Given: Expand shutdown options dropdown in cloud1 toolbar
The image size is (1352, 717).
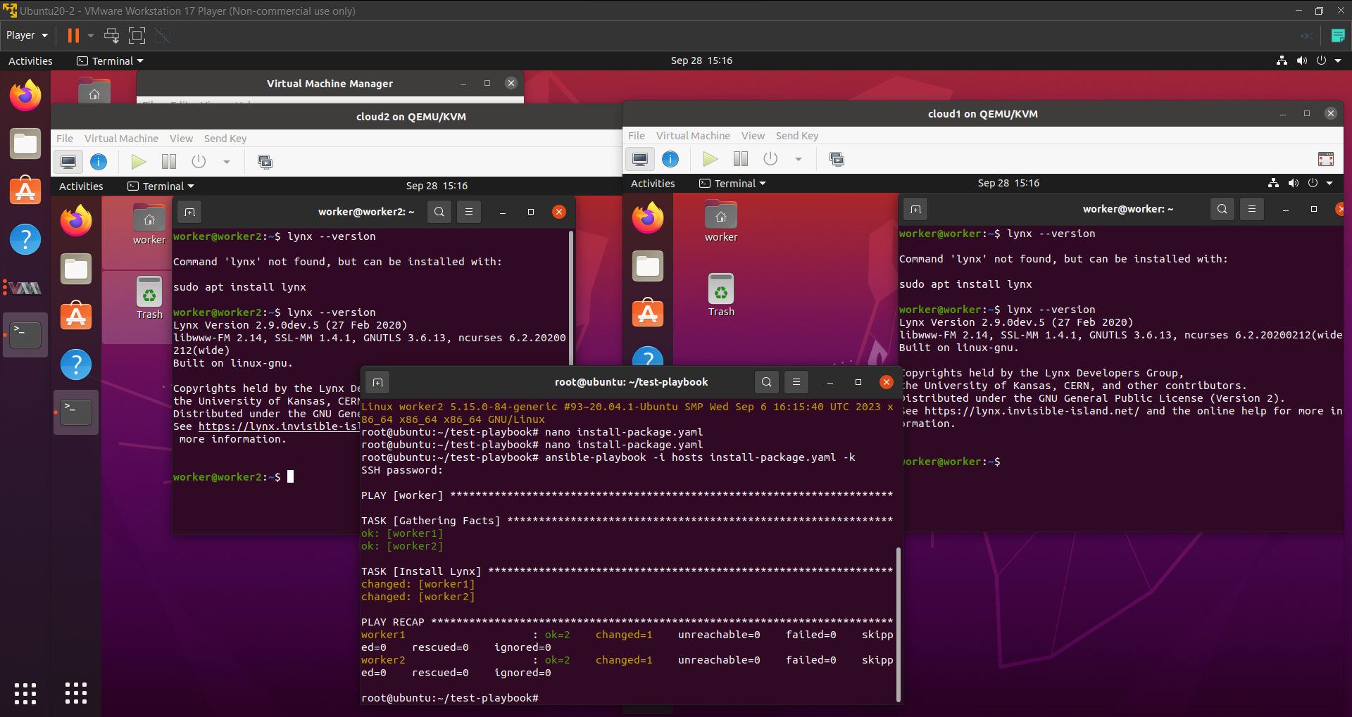Looking at the screenshot, I should coord(799,159).
